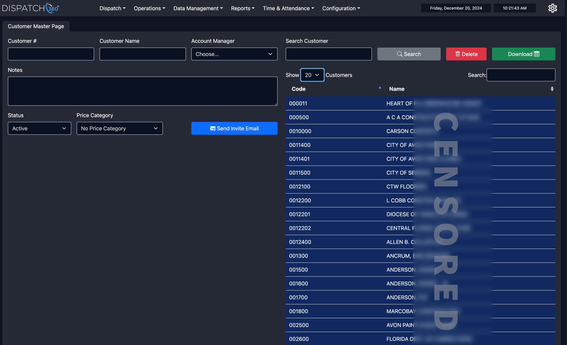Click the green Download button
The width and height of the screenshot is (567, 345).
tap(523, 54)
